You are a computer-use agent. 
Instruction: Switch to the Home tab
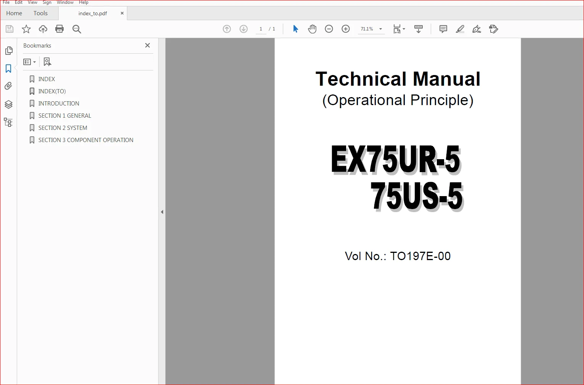14,13
